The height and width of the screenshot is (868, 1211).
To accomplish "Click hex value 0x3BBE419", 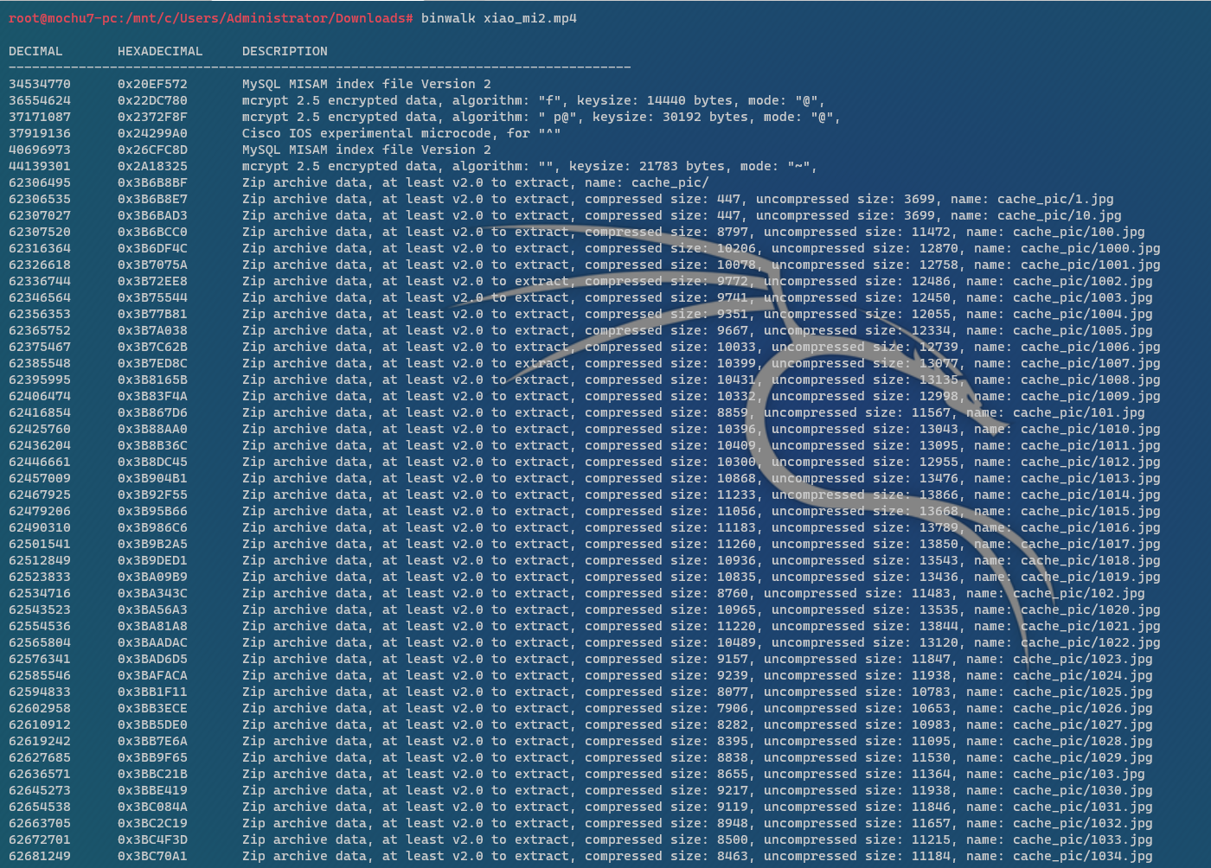I will click(x=152, y=790).
